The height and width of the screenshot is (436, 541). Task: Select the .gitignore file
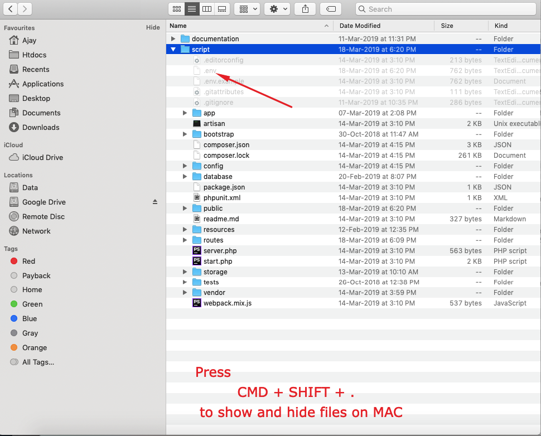click(x=354, y=103)
